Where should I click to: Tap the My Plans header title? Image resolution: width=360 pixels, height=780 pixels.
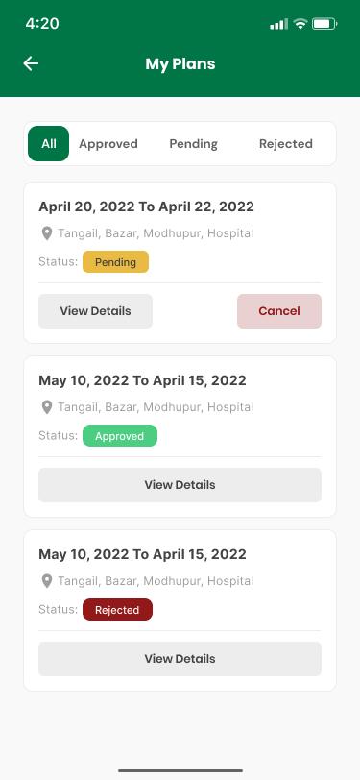pyautogui.click(x=180, y=63)
